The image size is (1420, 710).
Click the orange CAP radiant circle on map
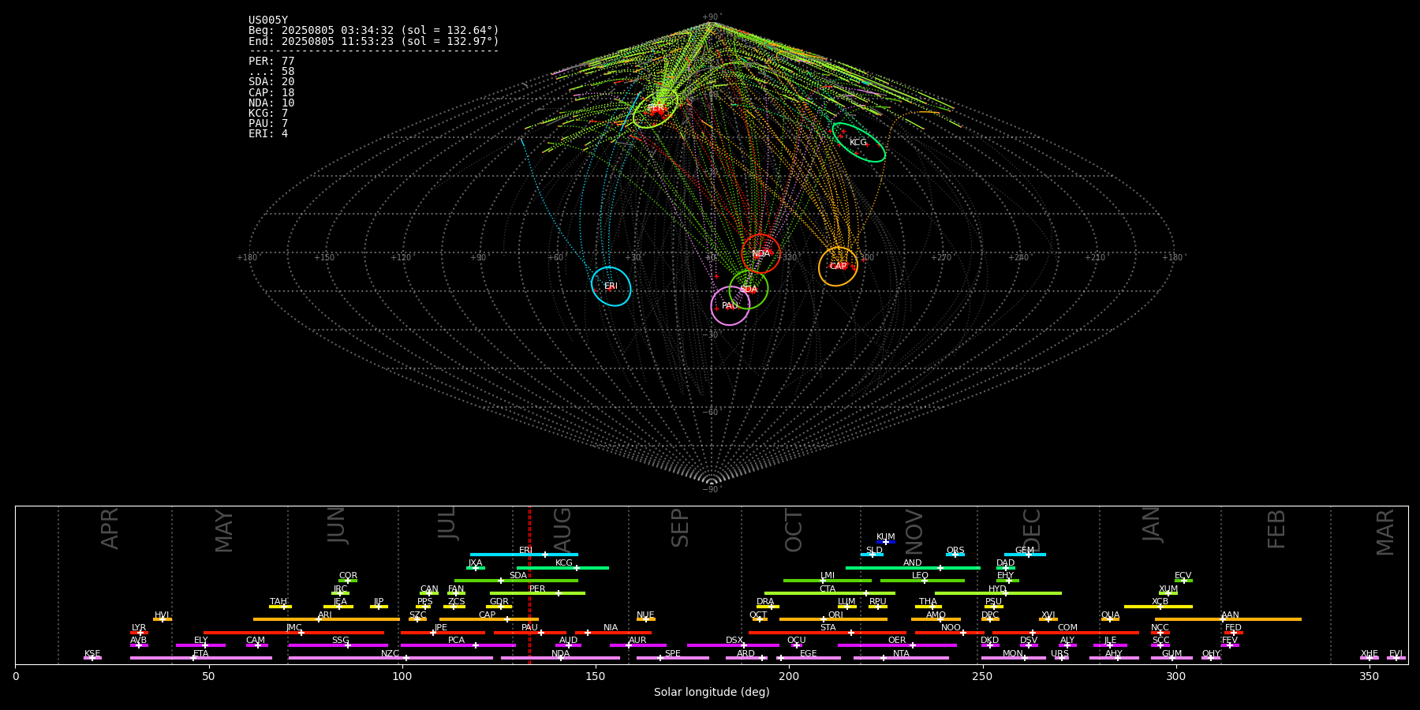click(x=838, y=267)
